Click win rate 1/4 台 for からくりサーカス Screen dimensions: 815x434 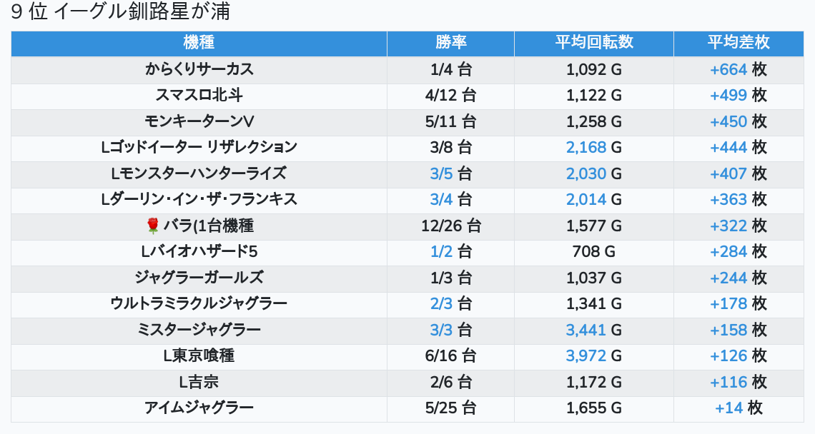tap(450, 69)
